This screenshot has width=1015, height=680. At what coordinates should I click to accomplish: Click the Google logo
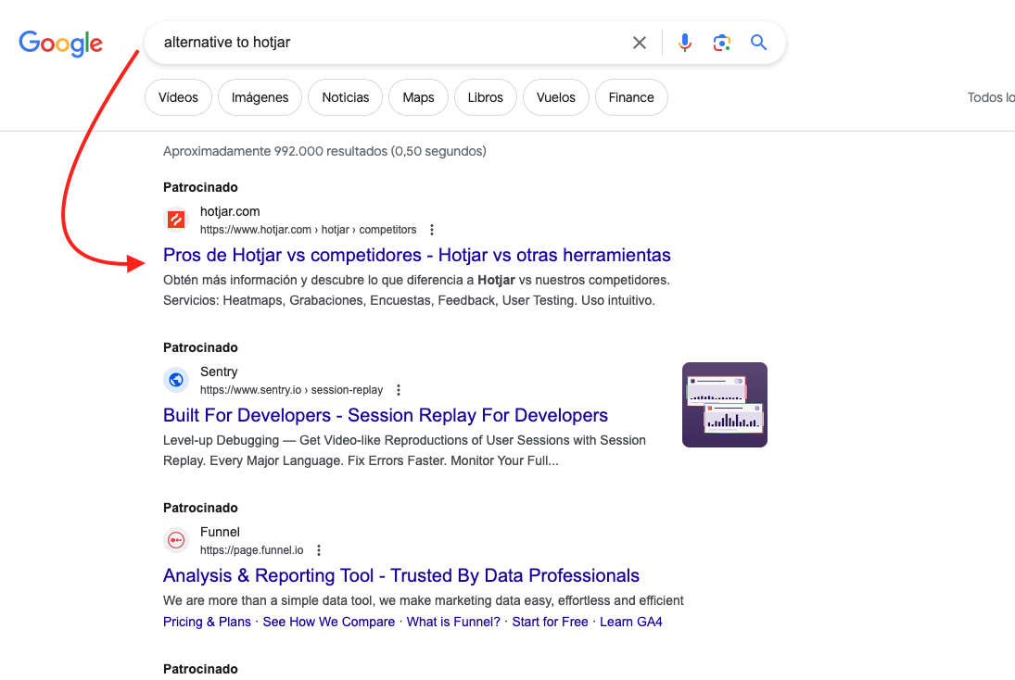pos(61,44)
